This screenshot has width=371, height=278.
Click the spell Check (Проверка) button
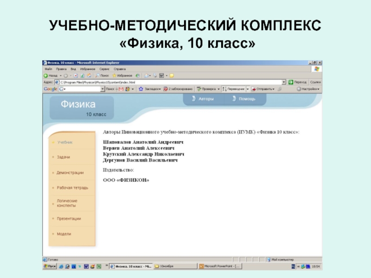coord(206,89)
